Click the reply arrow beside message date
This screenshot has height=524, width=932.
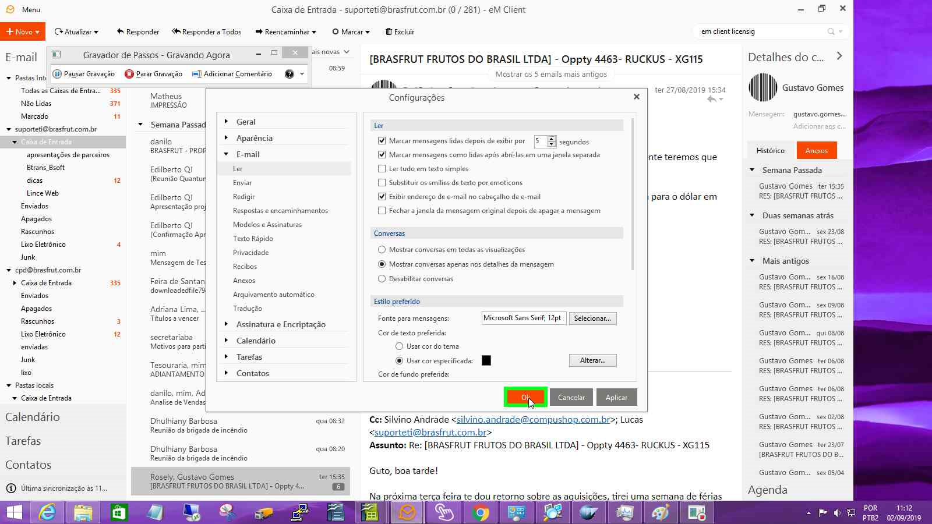(x=712, y=100)
